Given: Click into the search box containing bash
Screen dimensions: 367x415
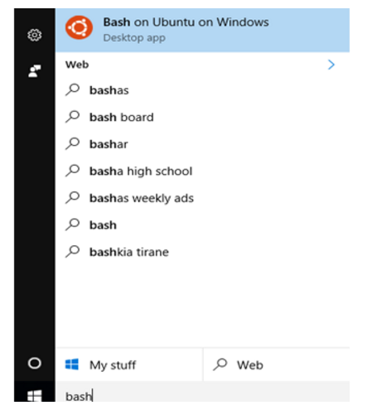Looking at the screenshot, I should pos(202,392).
